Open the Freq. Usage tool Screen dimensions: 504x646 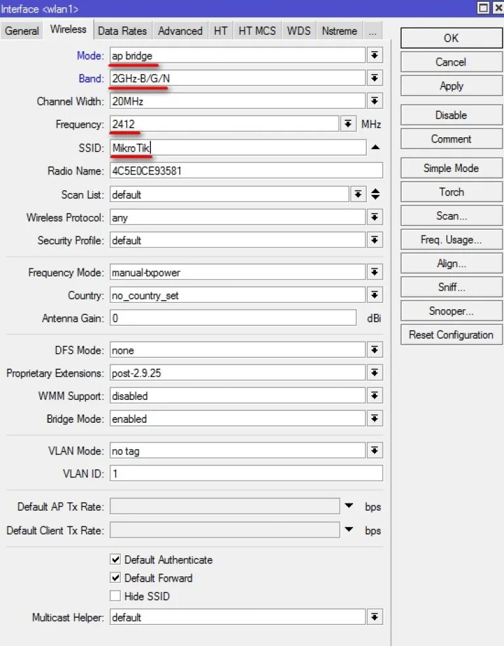coord(451,240)
